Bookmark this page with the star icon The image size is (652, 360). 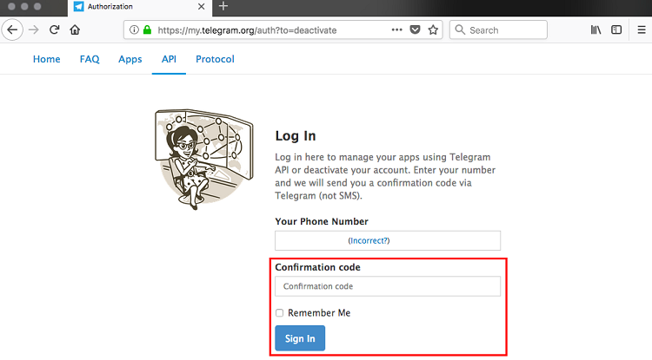[433, 29]
